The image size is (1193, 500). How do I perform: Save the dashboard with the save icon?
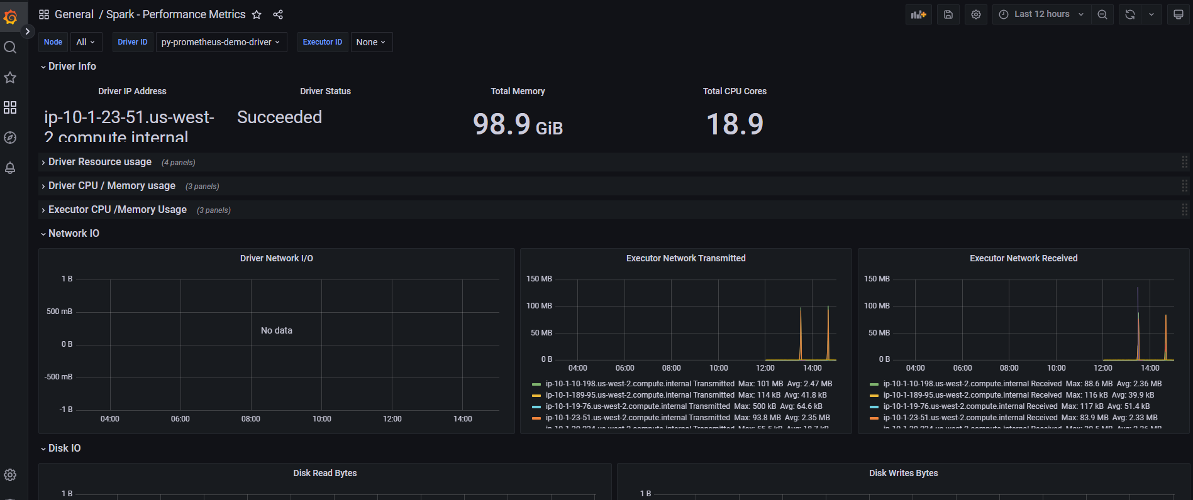point(948,14)
